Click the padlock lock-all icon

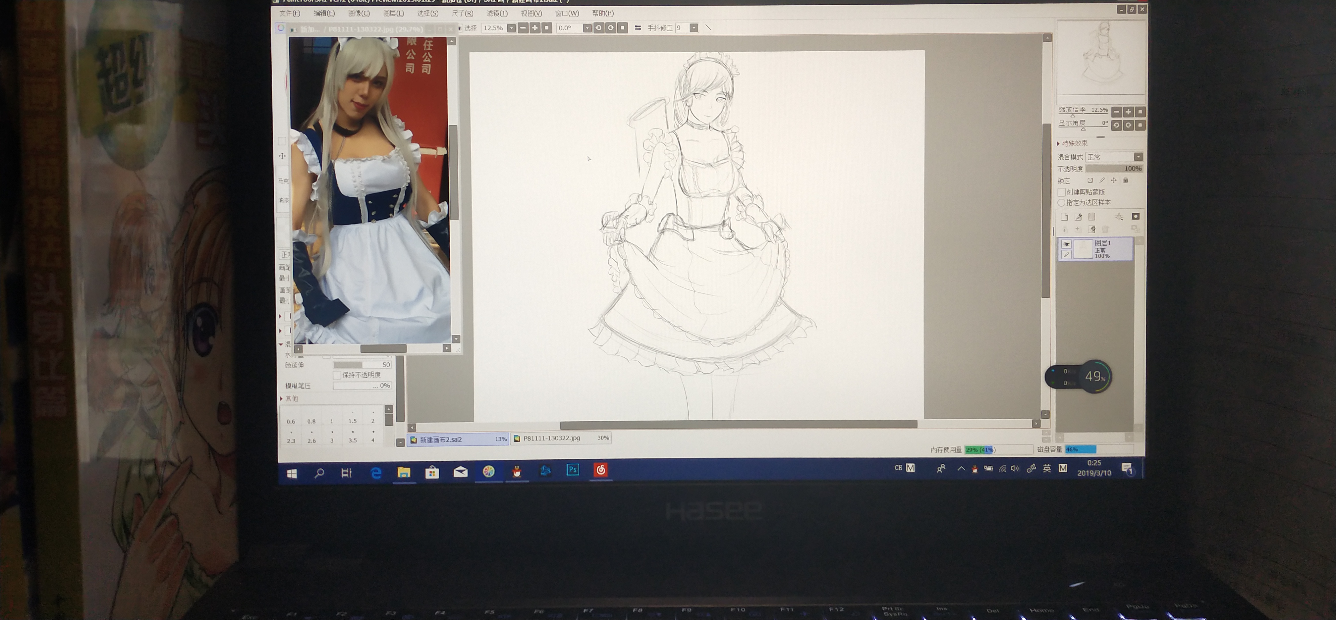click(1126, 181)
